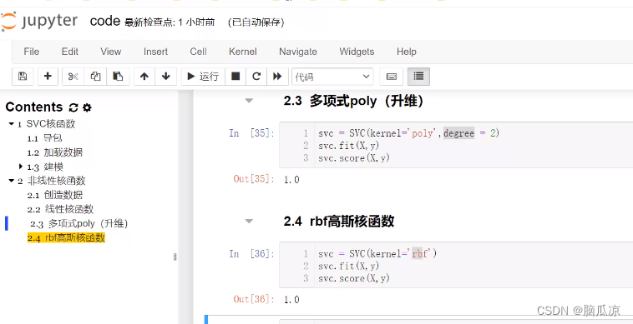The image size is (633, 324).
Task: Go to 1 SVC核函数 in Contents
Action: [47, 124]
